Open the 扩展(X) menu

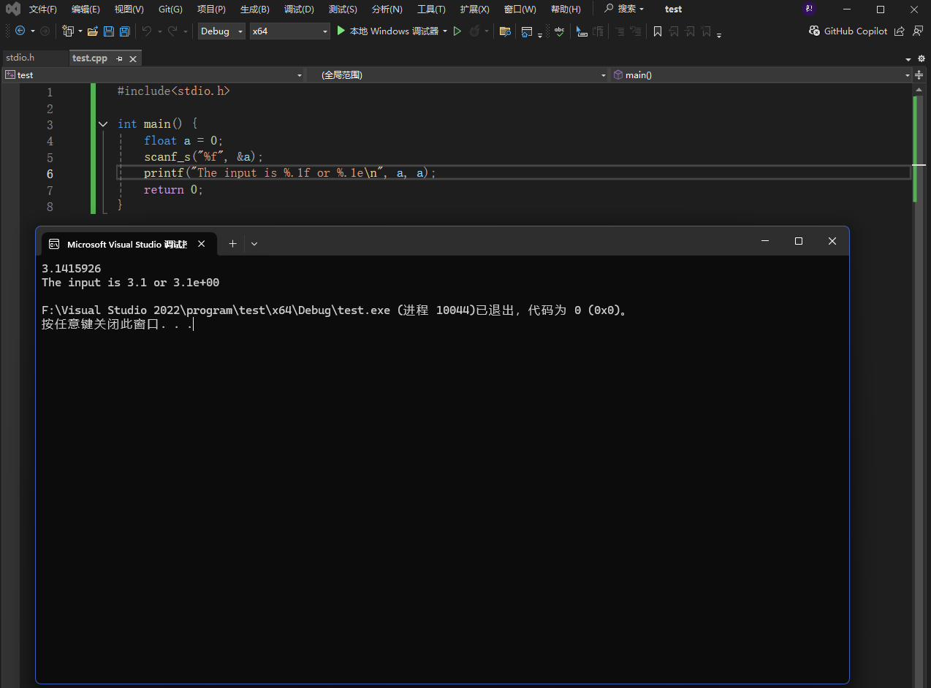[x=474, y=9]
